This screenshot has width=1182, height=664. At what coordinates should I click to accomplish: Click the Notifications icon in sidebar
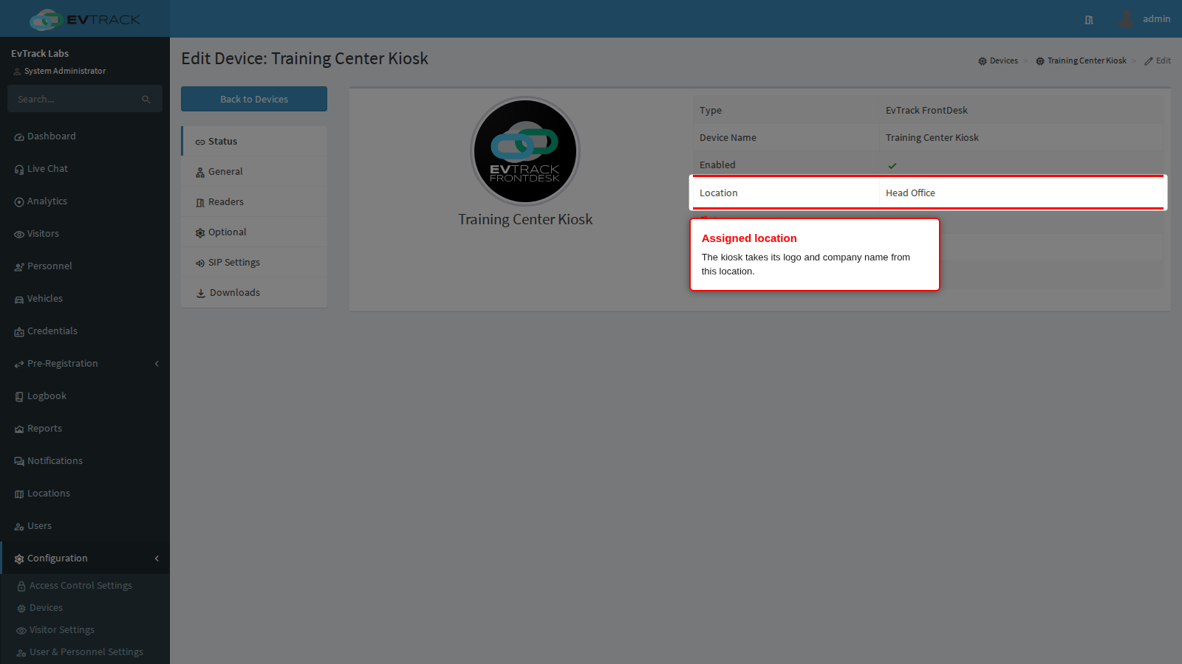pyautogui.click(x=19, y=462)
